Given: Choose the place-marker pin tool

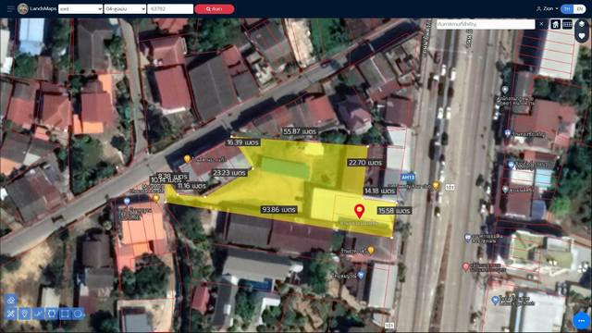Looking at the screenshot, I should pyautogui.click(x=25, y=314).
